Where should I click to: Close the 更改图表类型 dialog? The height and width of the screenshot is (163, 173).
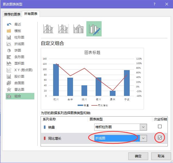tap(167, 4)
